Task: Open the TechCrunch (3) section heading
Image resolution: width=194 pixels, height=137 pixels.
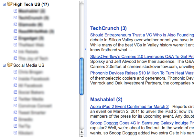Action: (x=108, y=28)
